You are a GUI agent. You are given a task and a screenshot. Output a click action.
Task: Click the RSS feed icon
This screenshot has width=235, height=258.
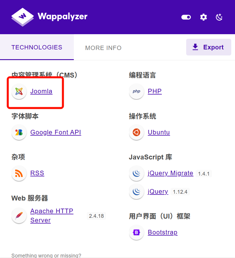click(x=19, y=173)
